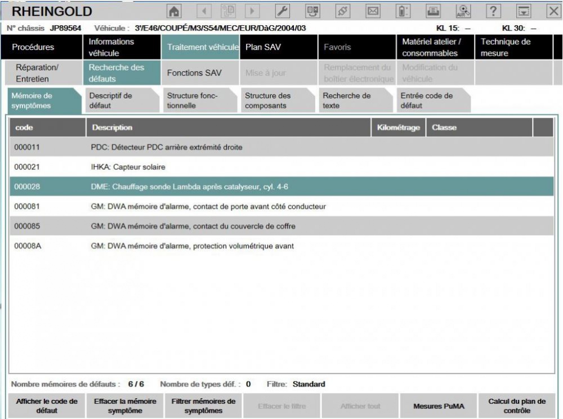Click fault memory count 6 / 6
563x419 pixels.
point(136,384)
